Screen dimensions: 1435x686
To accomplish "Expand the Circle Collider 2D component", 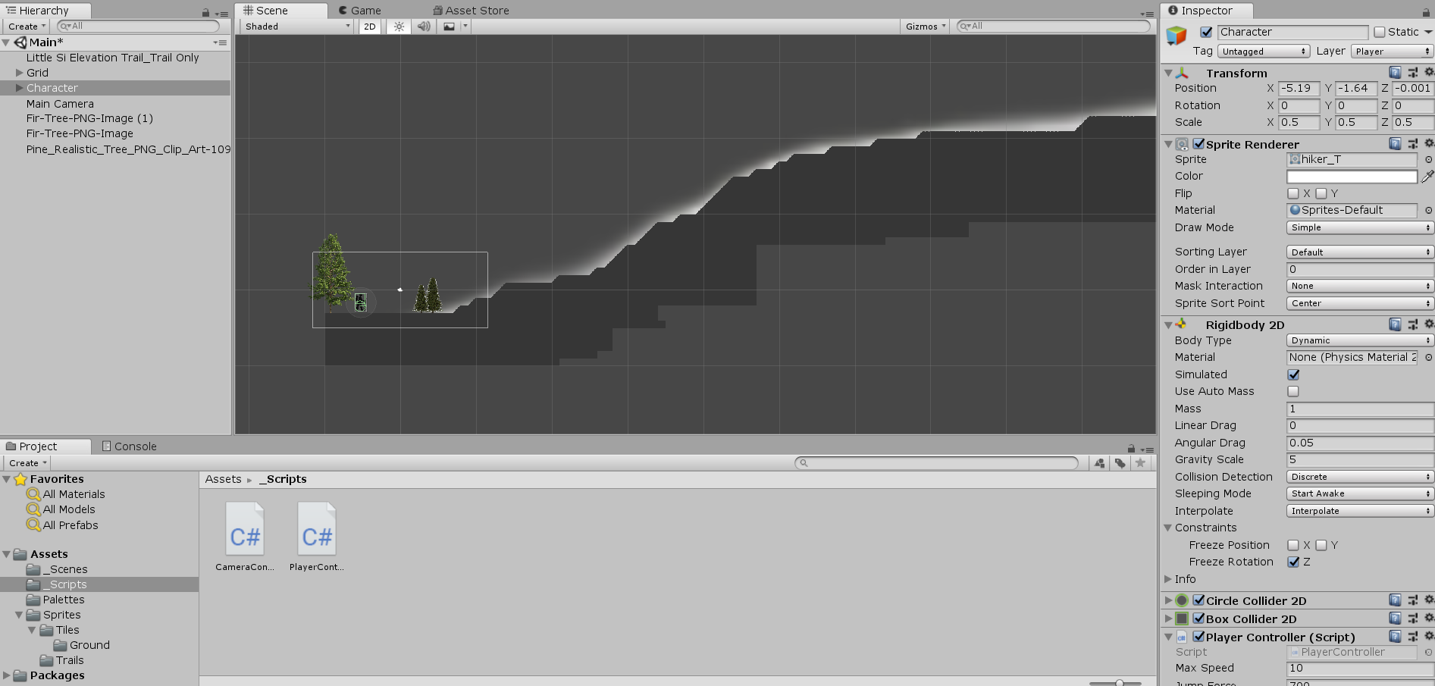I will pyautogui.click(x=1168, y=601).
